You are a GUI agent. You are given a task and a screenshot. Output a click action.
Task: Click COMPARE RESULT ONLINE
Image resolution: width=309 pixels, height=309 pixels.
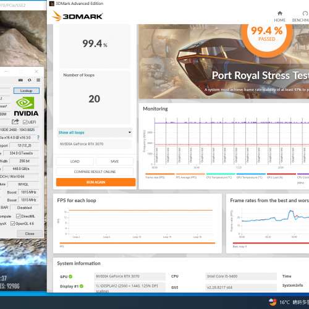coord(95,172)
